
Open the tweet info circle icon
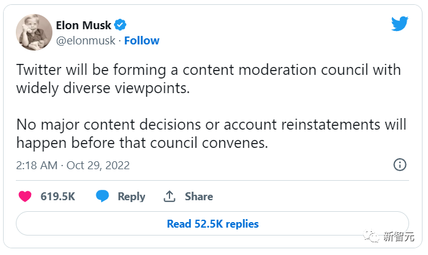400,165
